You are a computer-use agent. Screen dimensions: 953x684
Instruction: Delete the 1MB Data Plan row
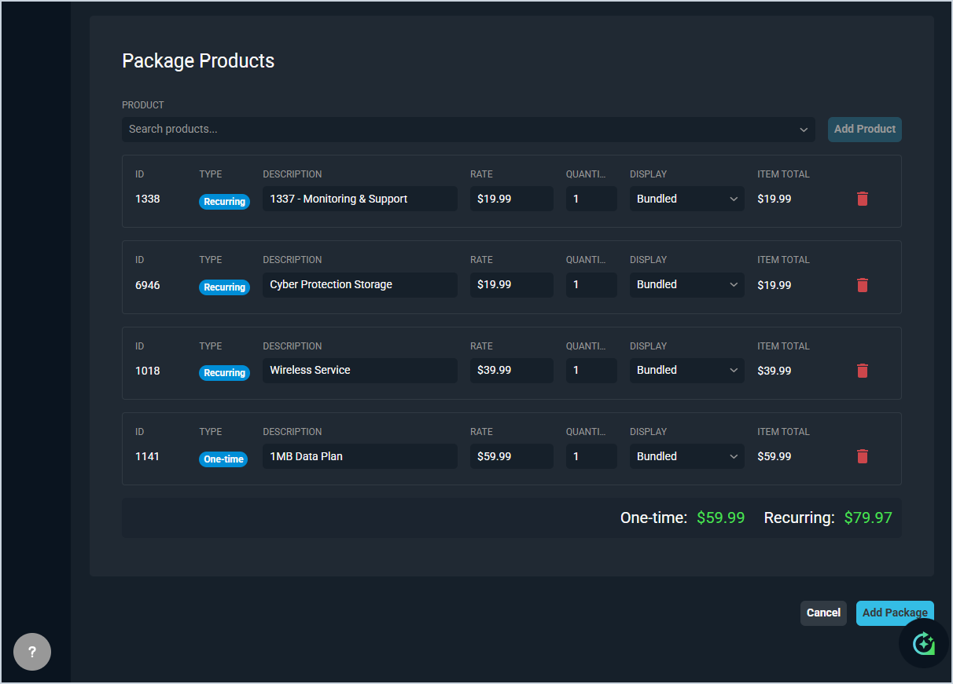[x=862, y=456]
